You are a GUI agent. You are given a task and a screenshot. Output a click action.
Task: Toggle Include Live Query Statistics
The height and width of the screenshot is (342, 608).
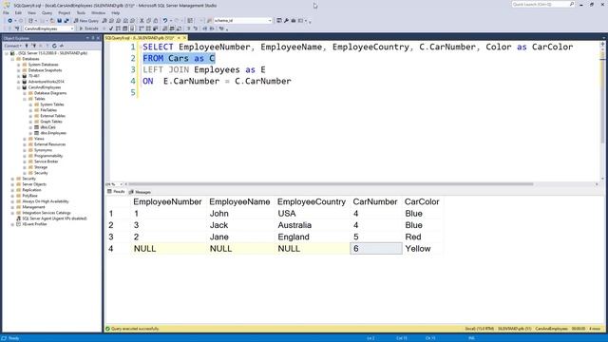click(148, 28)
